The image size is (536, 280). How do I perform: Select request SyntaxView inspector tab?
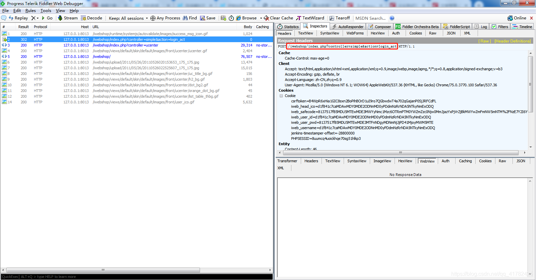pos(330,33)
